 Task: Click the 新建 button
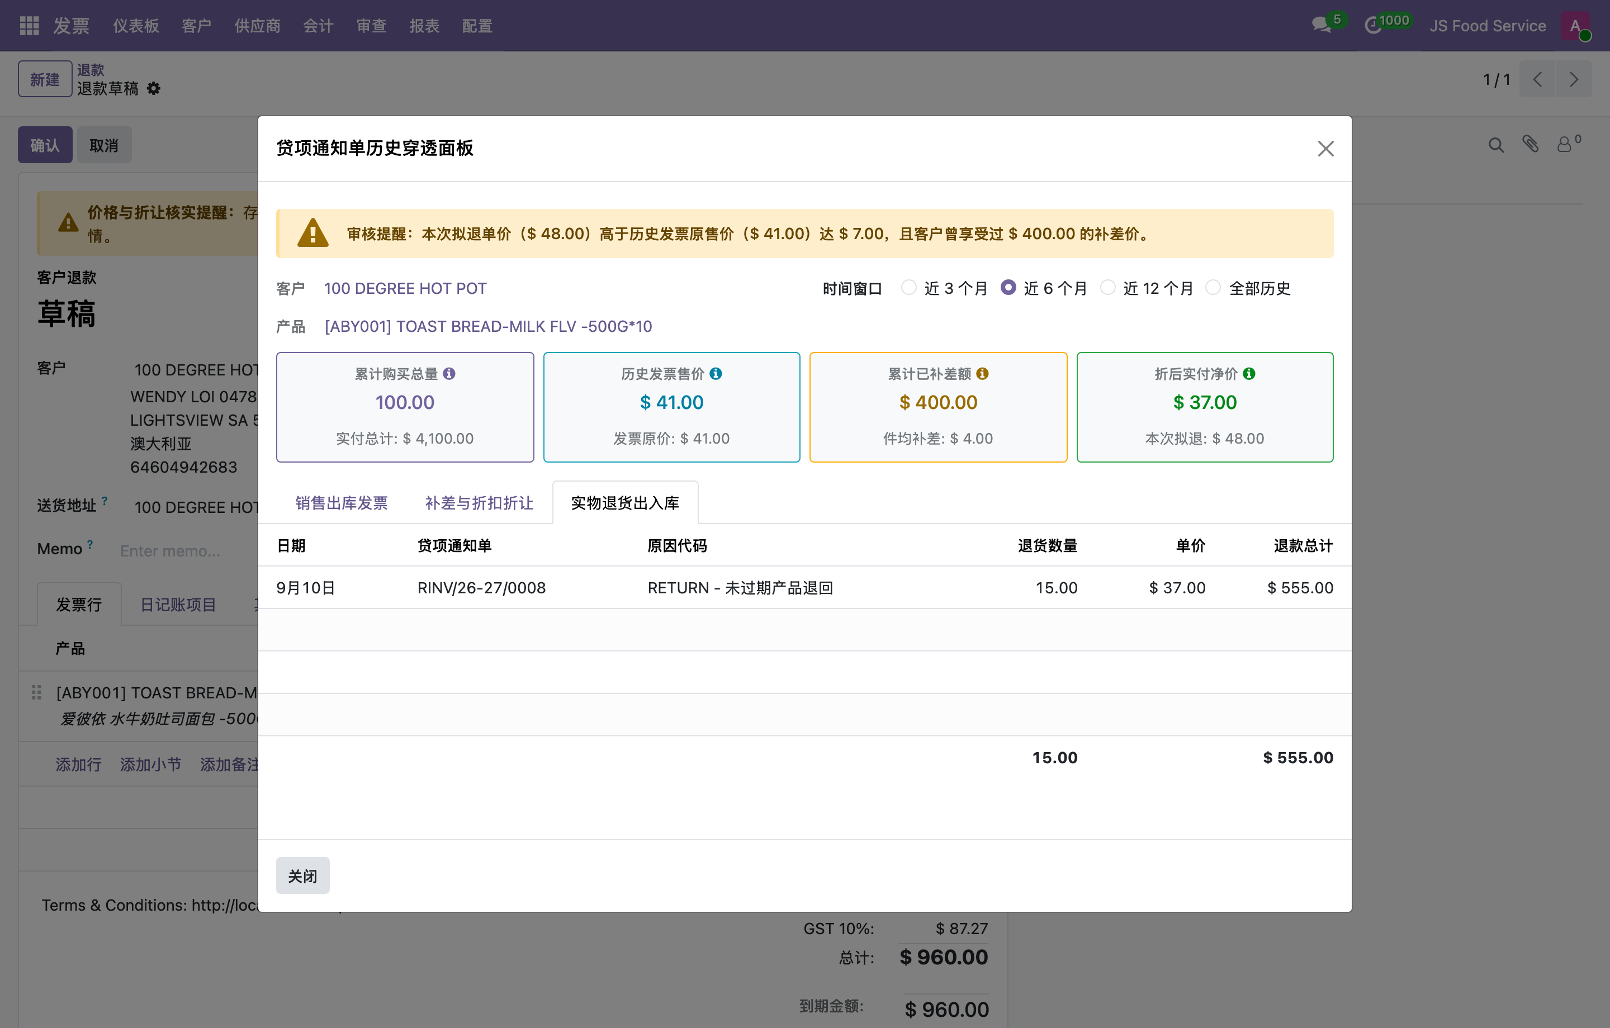pyautogui.click(x=45, y=79)
